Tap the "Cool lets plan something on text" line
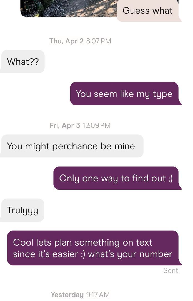 pyautogui.click(x=83, y=242)
